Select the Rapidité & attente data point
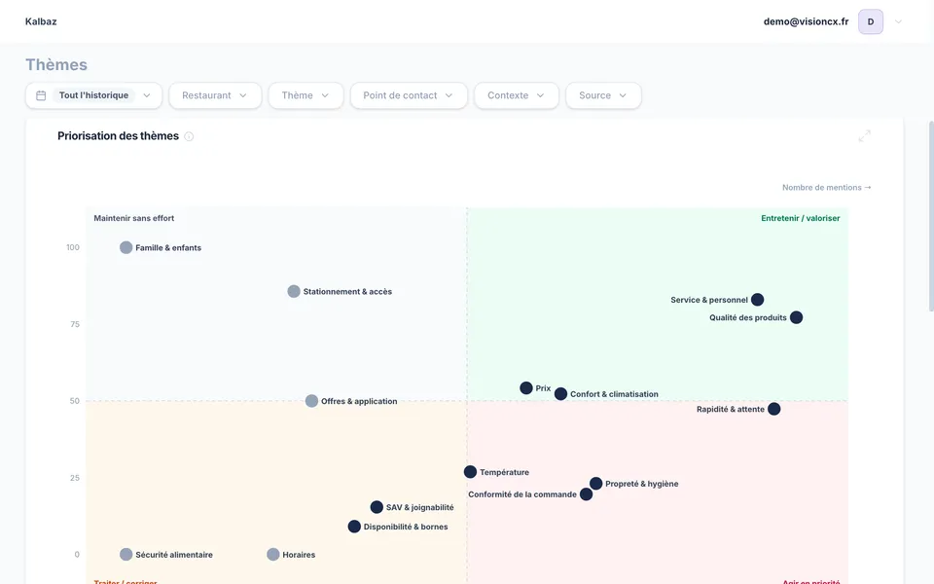Screen dimensions: 934x584 coord(773,409)
